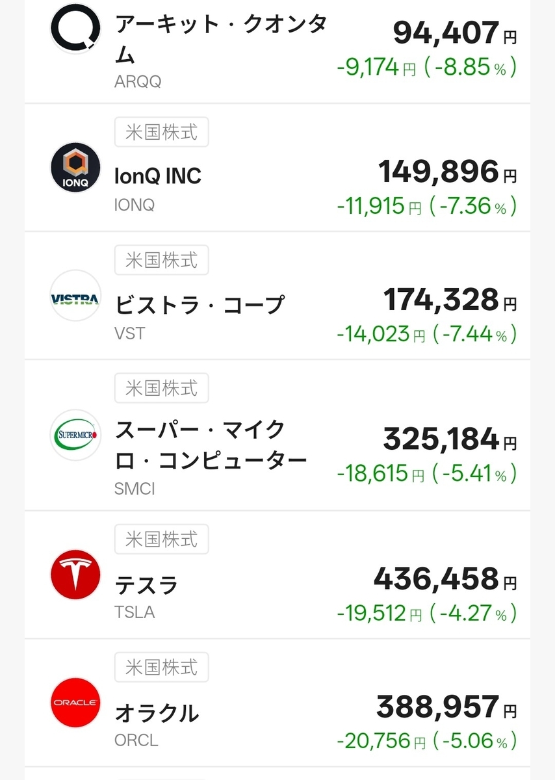Select the 米国株式 tag above IonQ

(161, 133)
